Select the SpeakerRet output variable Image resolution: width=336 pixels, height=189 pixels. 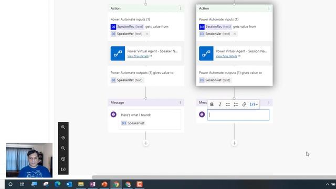(127, 80)
